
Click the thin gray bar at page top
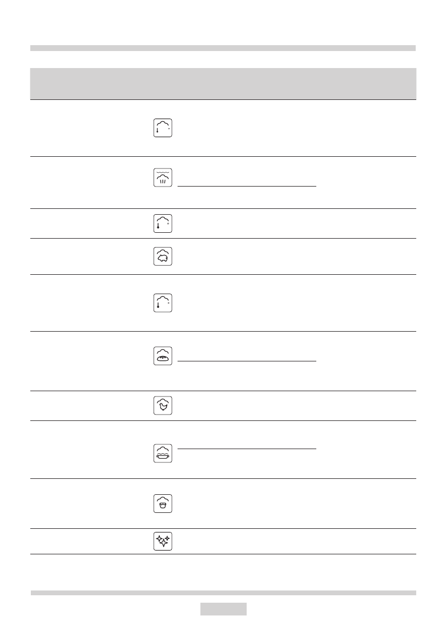pyautogui.click(x=223, y=48)
